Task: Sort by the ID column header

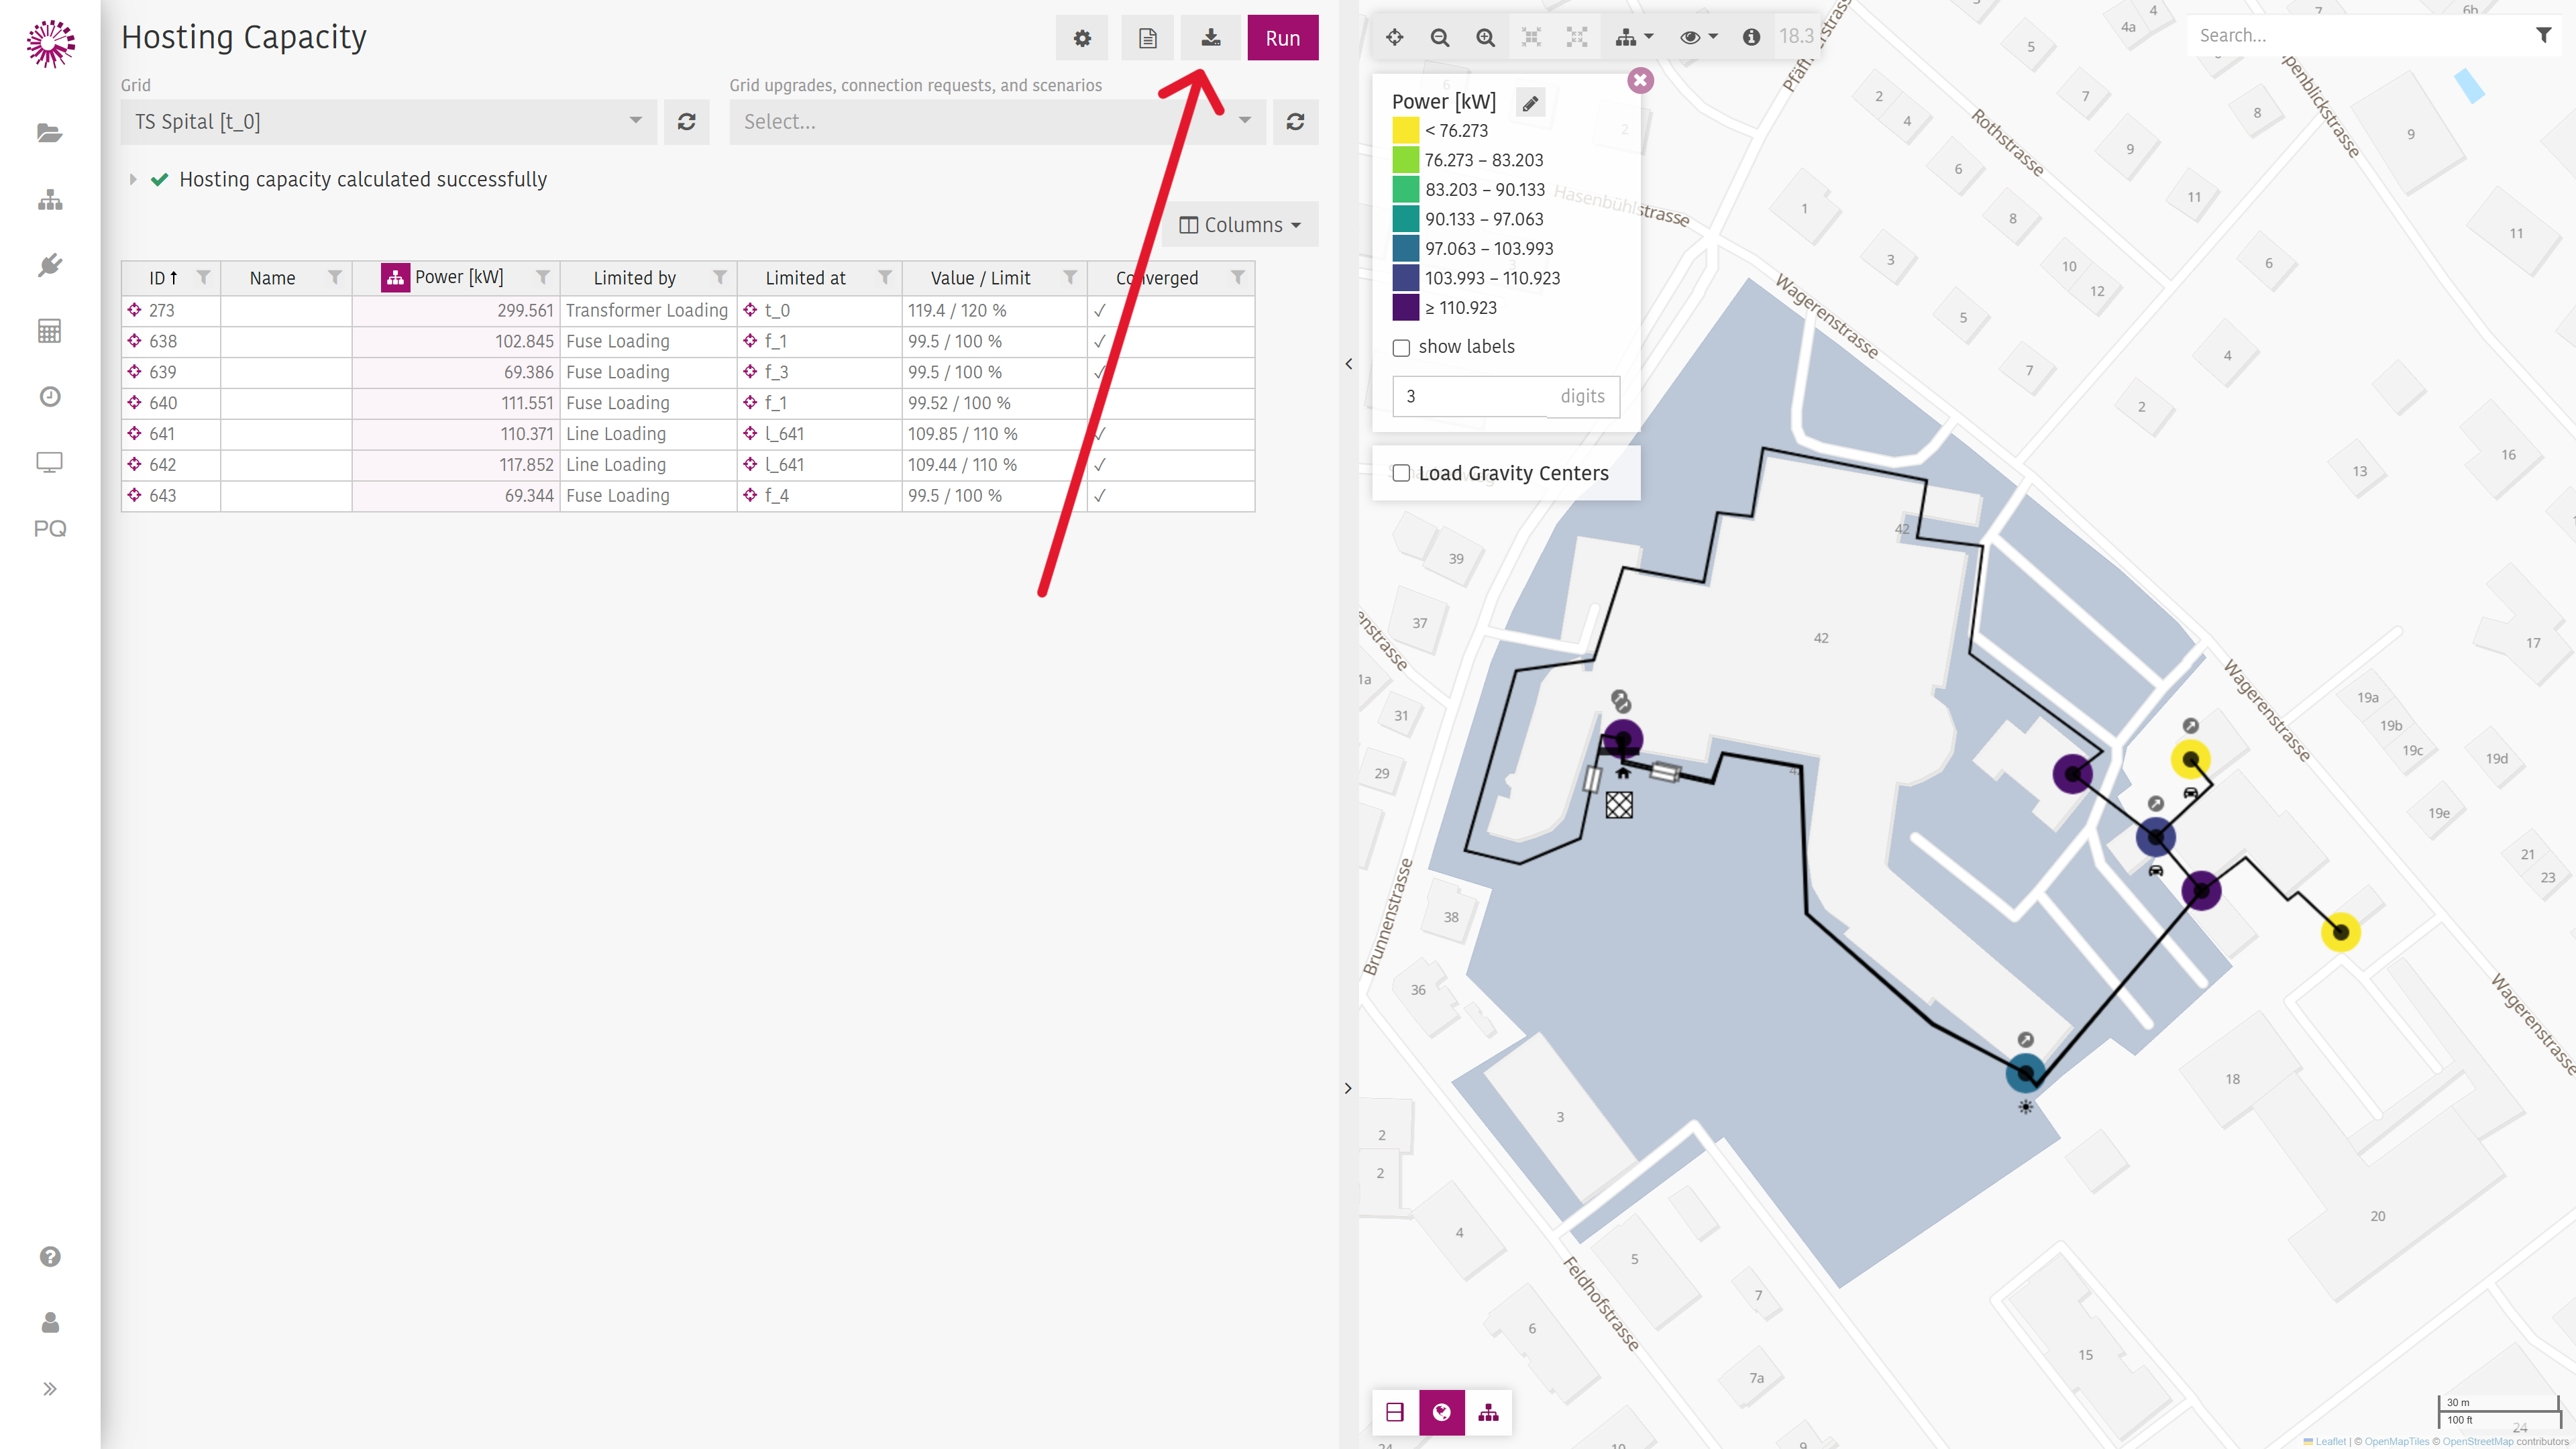Action: pyautogui.click(x=163, y=278)
